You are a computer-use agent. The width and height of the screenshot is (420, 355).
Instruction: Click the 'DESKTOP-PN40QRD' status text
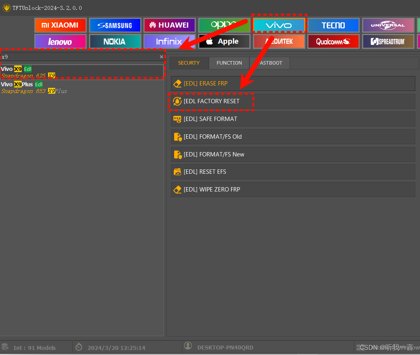coord(225,348)
